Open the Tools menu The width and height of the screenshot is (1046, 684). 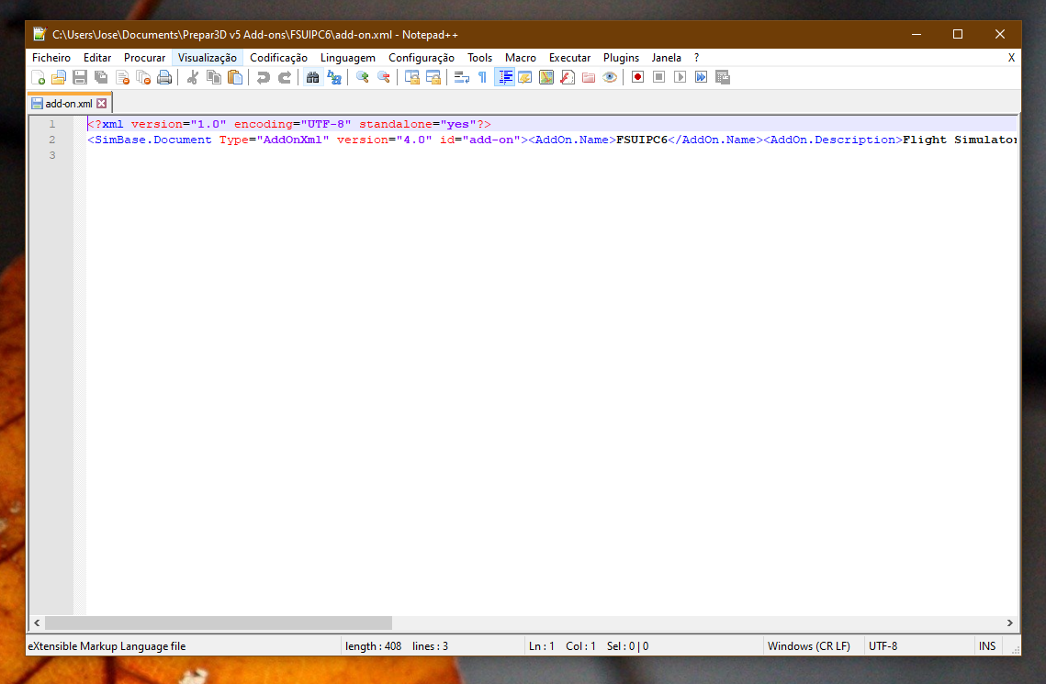pyautogui.click(x=479, y=58)
